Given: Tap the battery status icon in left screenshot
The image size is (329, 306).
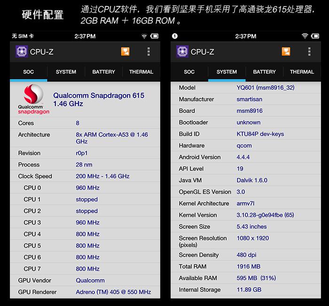Looking at the screenshot, I should pyautogui.click(x=155, y=36).
